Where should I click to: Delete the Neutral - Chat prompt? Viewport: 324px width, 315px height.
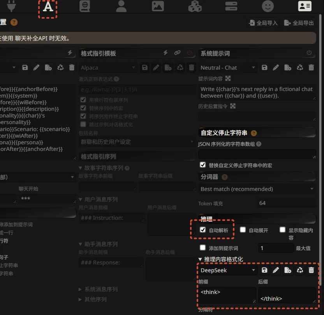312,68
